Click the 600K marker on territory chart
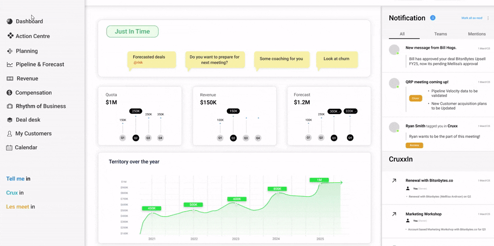Viewport: 494px width, 246px height. (x=237, y=199)
